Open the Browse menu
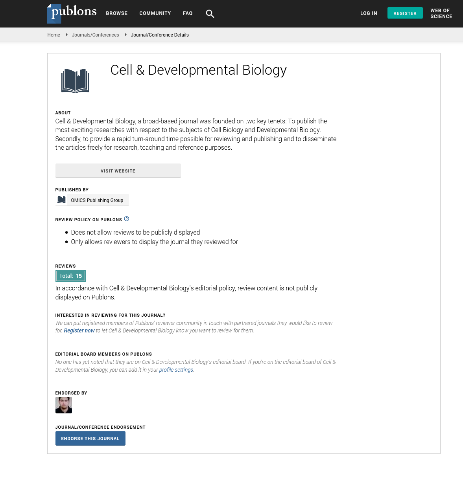The height and width of the screenshot is (479, 463). [x=116, y=13]
